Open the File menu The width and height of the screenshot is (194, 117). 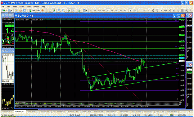pos(3,6)
